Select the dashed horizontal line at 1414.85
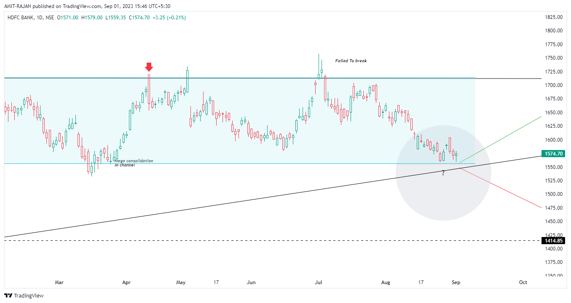571x303 pixels. pyautogui.click(x=272, y=241)
